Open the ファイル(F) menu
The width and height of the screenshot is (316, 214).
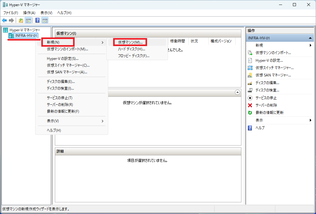[x=11, y=13]
